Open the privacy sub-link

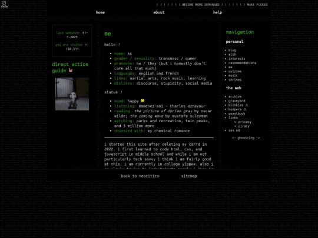[245, 122]
